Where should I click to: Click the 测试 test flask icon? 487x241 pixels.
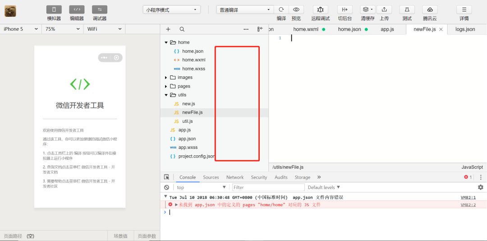point(407,9)
